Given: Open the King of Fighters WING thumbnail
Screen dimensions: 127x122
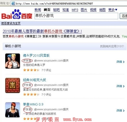Looking at the screenshot, I should (x=12, y=110).
